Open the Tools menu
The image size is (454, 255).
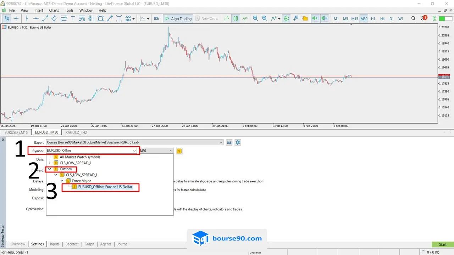[x=69, y=10]
